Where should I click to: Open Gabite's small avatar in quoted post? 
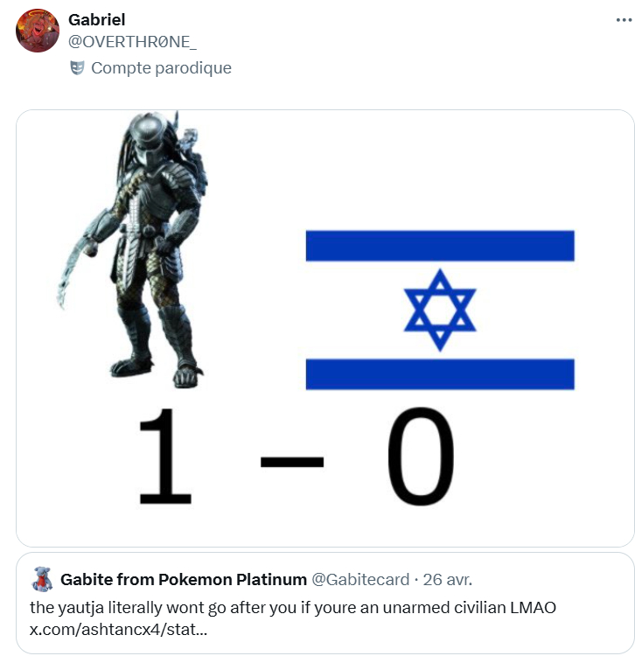coord(42,579)
